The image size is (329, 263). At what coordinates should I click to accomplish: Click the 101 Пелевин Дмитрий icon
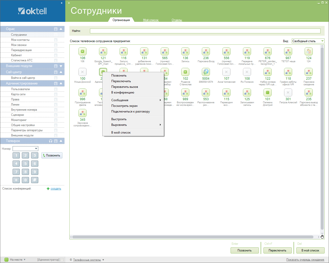pyautogui.click(x=268, y=93)
